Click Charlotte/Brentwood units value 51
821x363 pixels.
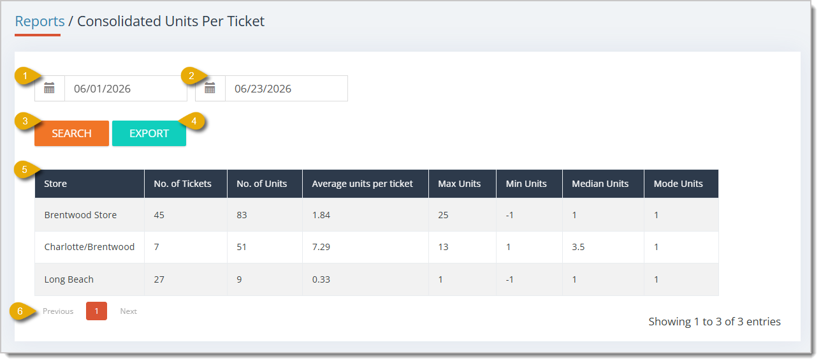click(242, 247)
